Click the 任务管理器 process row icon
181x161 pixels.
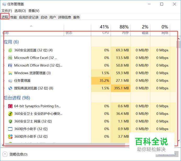(10, 81)
